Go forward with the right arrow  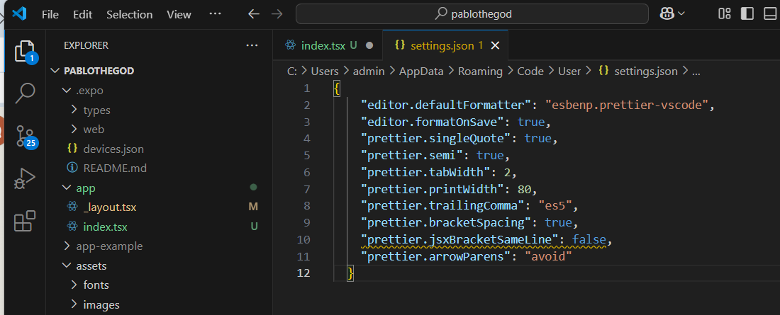(x=277, y=14)
